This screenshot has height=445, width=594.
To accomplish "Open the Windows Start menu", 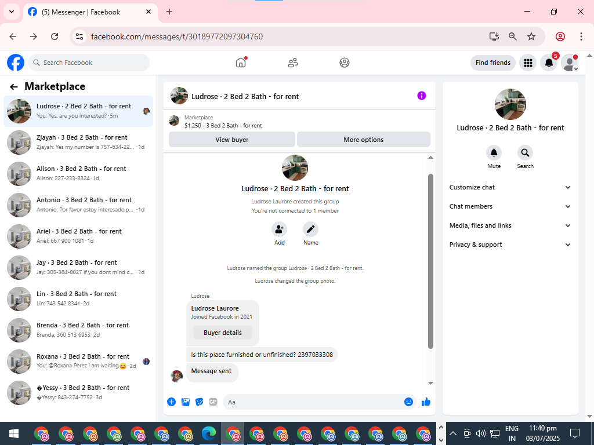I will [14, 433].
